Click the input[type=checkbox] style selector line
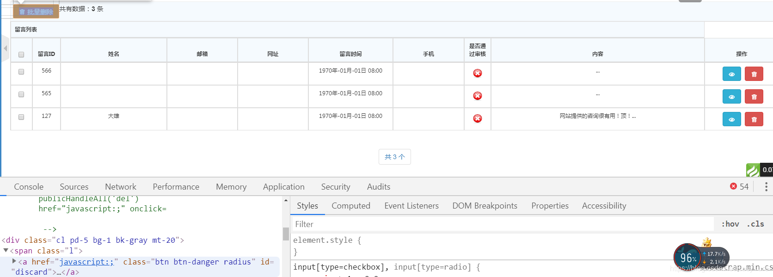This screenshot has width=773, height=277. [x=386, y=267]
